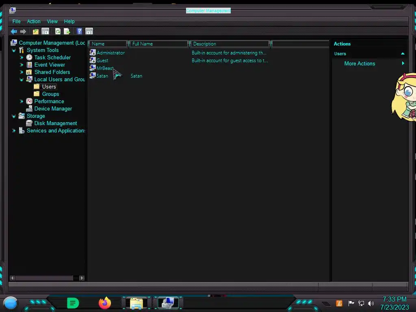
Task: Click the Task Scheduler clock icon
Action: point(29,57)
